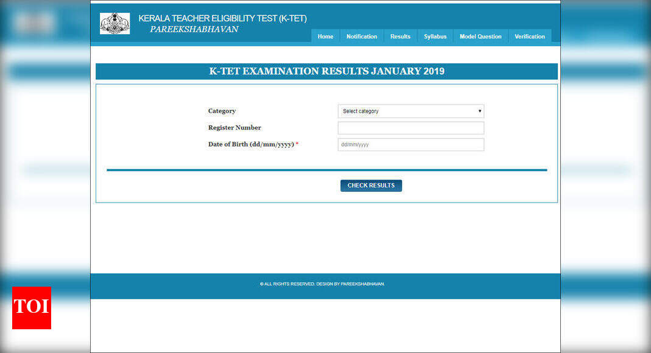Click the Date of Birth input field
Screen dimensions: 651x353
click(411, 144)
